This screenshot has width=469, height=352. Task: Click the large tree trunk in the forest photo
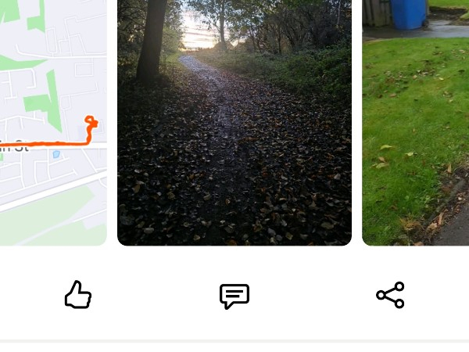(x=151, y=39)
